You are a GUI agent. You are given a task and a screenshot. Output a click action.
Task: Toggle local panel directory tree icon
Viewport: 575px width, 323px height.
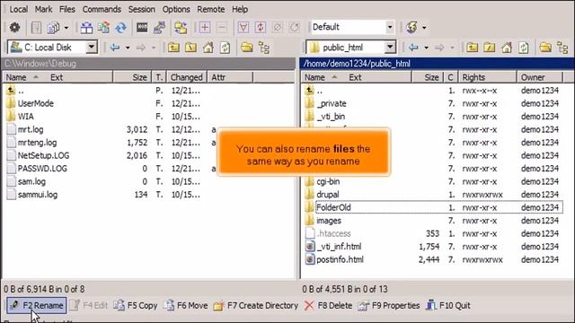tap(264, 48)
